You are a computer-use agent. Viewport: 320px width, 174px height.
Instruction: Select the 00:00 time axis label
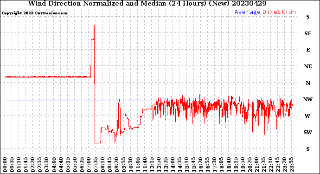[5, 165]
